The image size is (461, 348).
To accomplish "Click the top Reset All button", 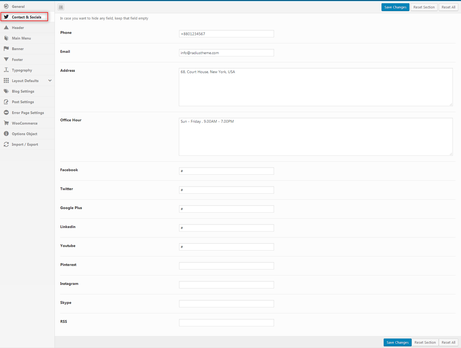I will pos(448,7).
